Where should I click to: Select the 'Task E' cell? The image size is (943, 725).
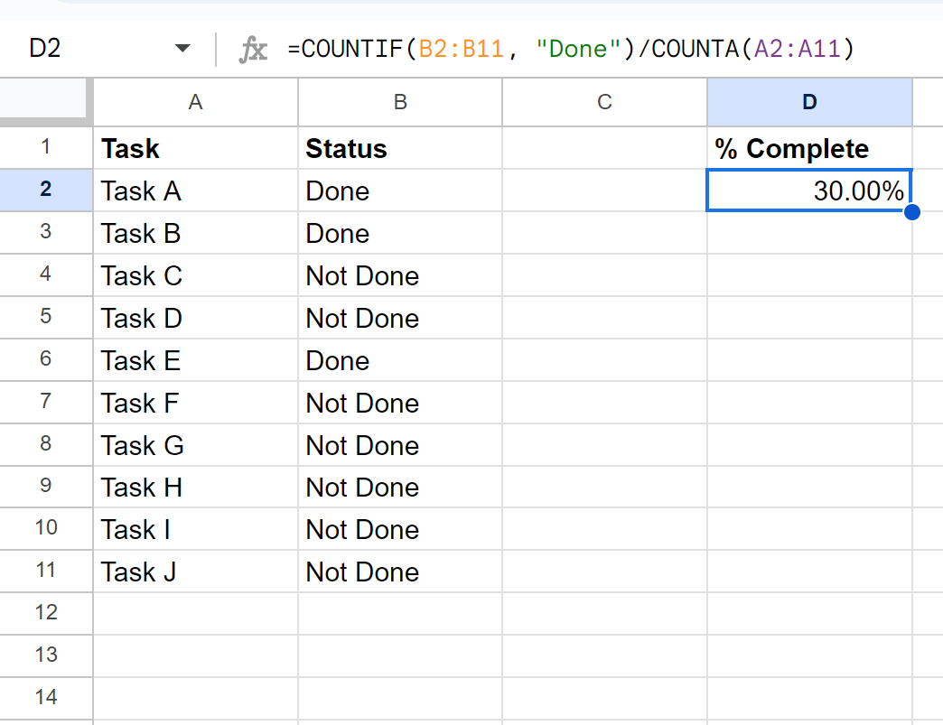pos(195,360)
